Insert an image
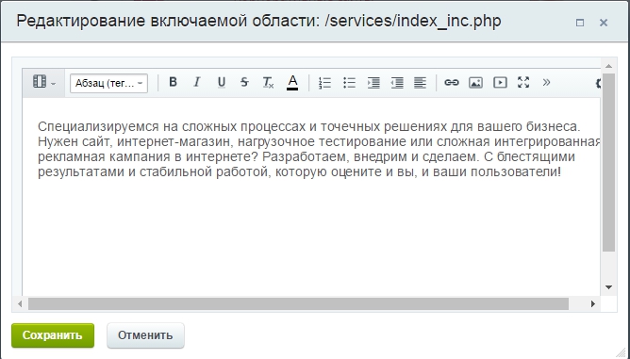 [475, 82]
